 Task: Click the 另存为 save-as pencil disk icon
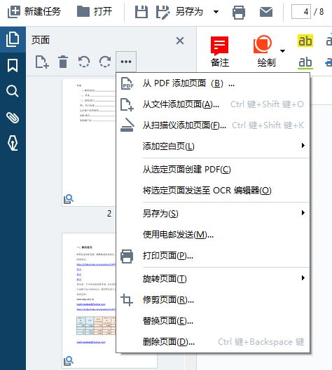163,12
